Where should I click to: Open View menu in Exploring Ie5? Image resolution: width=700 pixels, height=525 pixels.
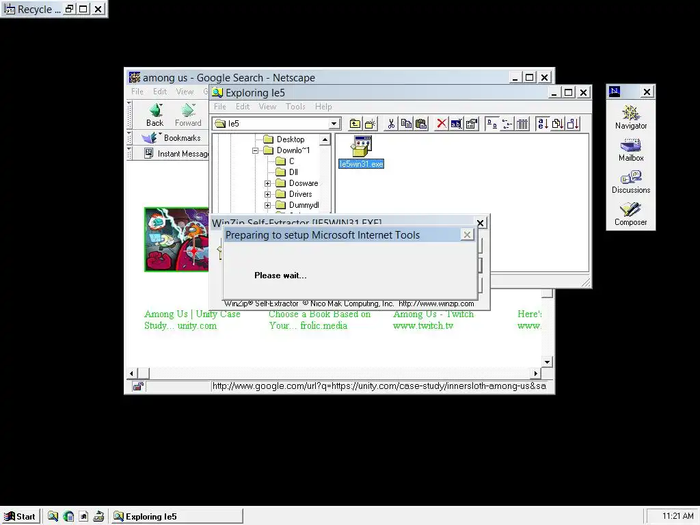pos(267,107)
